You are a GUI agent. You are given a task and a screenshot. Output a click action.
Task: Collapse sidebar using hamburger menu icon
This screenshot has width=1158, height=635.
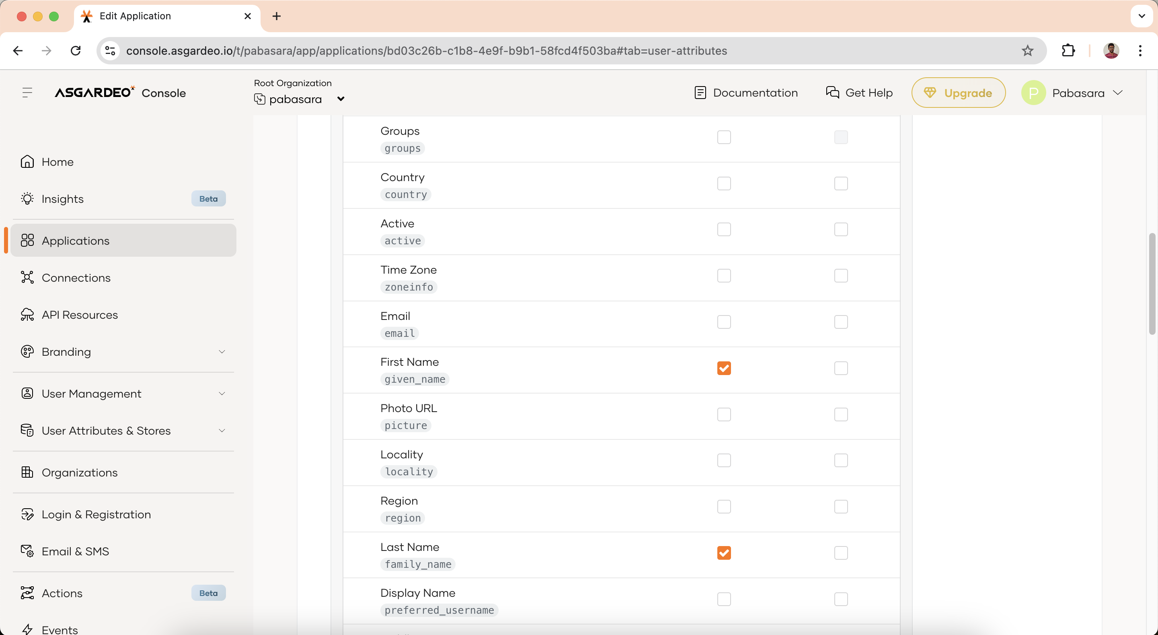[27, 92]
